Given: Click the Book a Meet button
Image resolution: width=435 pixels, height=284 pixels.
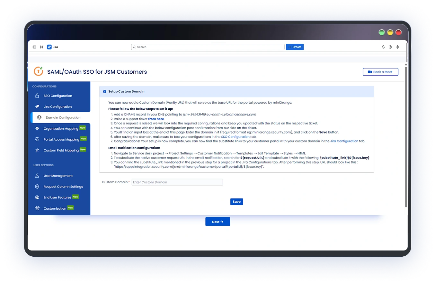Looking at the screenshot, I should click(x=380, y=72).
